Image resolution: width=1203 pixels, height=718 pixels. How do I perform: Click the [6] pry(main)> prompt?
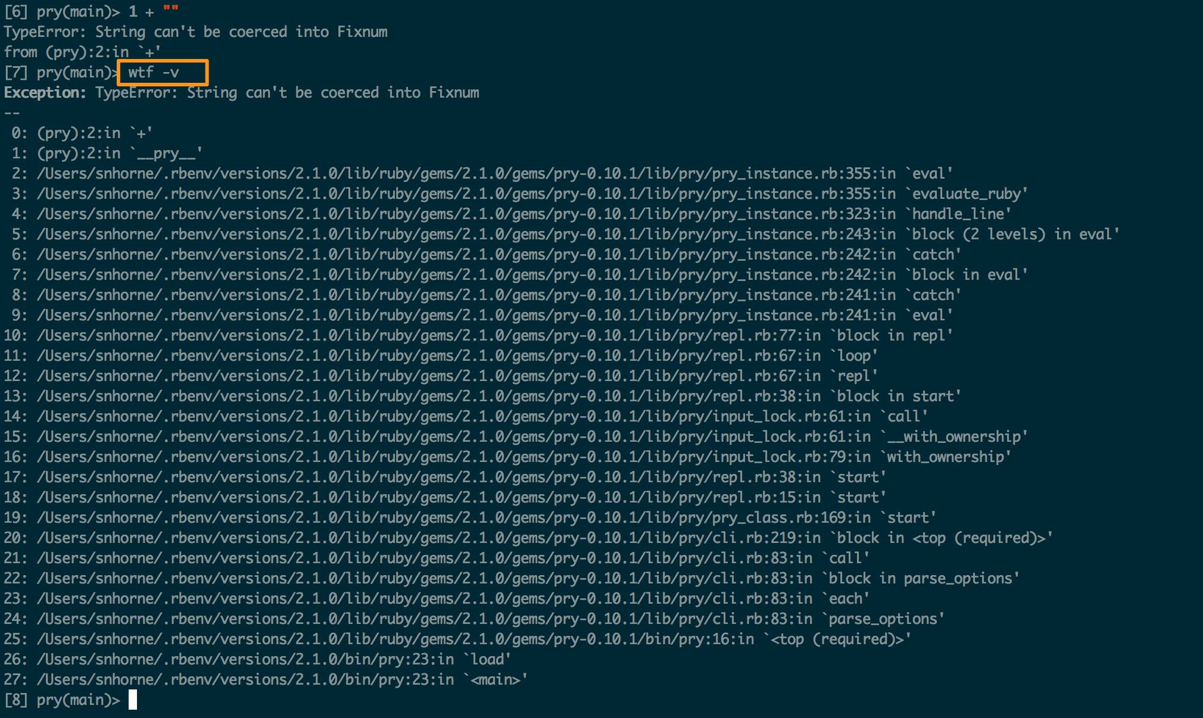62,12
